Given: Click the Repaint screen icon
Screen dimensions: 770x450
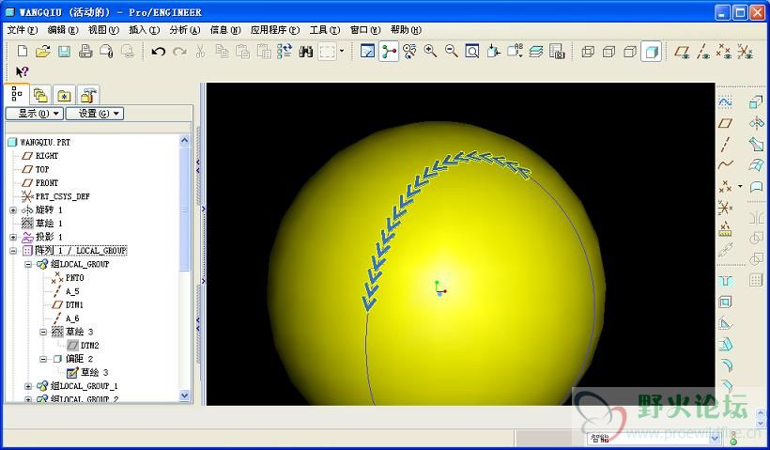Looking at the screenshot, I should click(367, 51).
